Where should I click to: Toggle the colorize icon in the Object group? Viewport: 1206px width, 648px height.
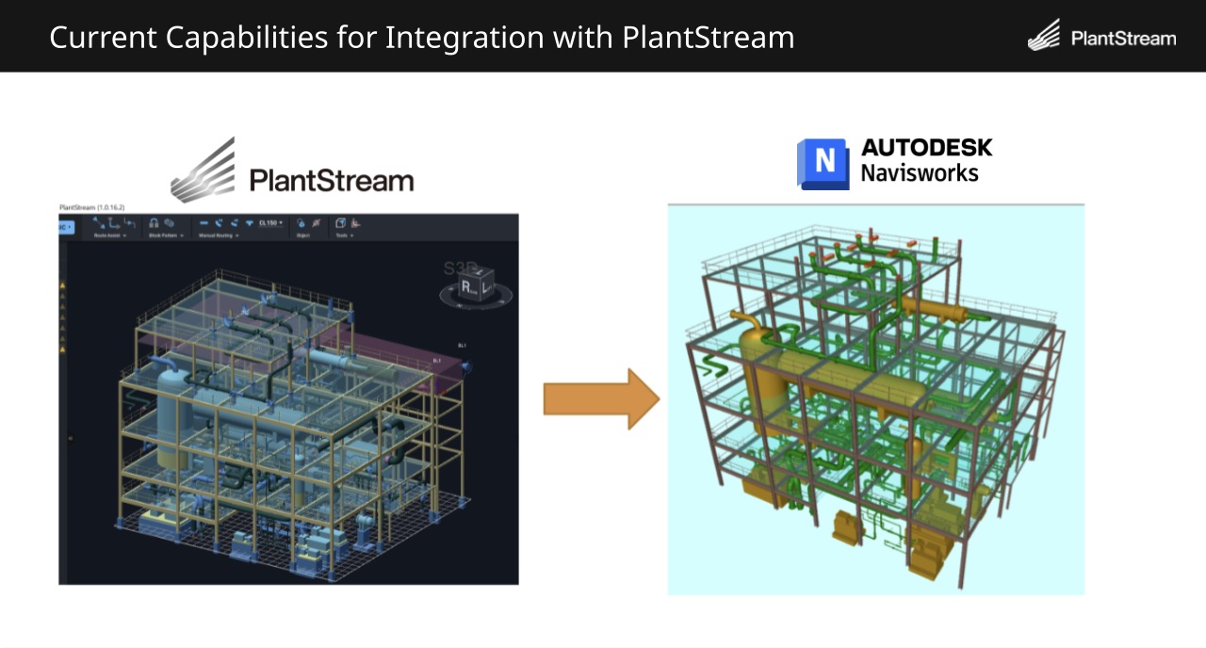point(302,222)
